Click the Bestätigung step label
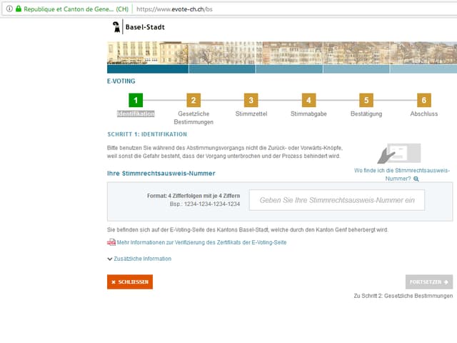Image resolution: width=457 pixels, height=343 pixels. pos(366,114)
